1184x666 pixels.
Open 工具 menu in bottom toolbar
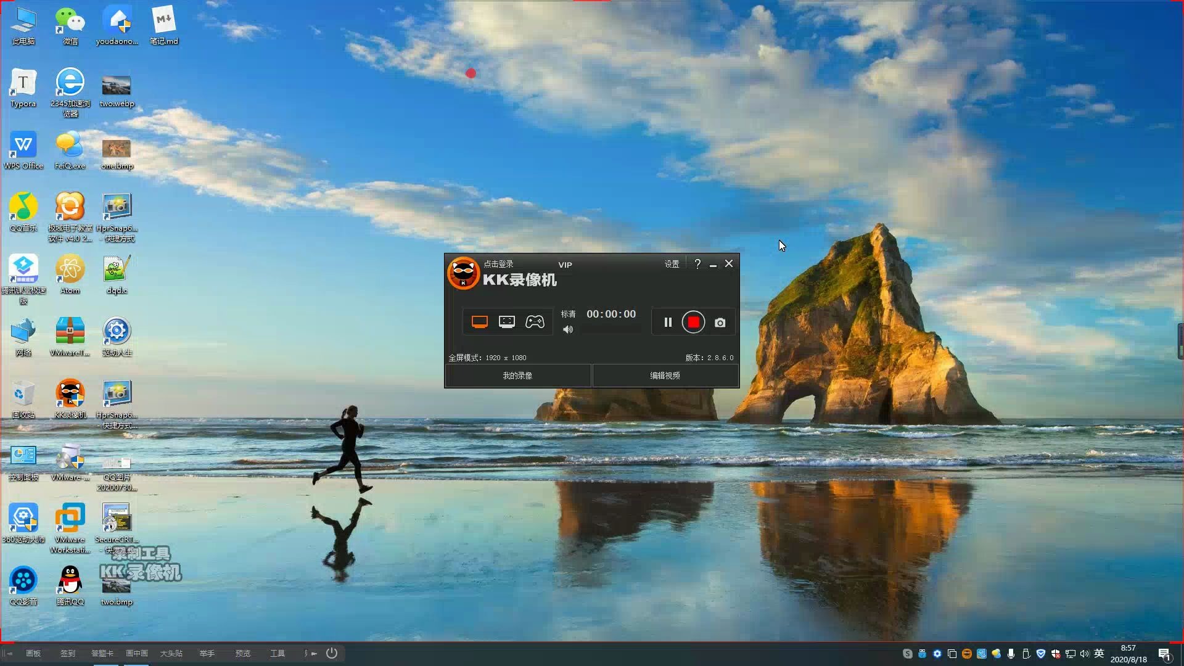277,654
